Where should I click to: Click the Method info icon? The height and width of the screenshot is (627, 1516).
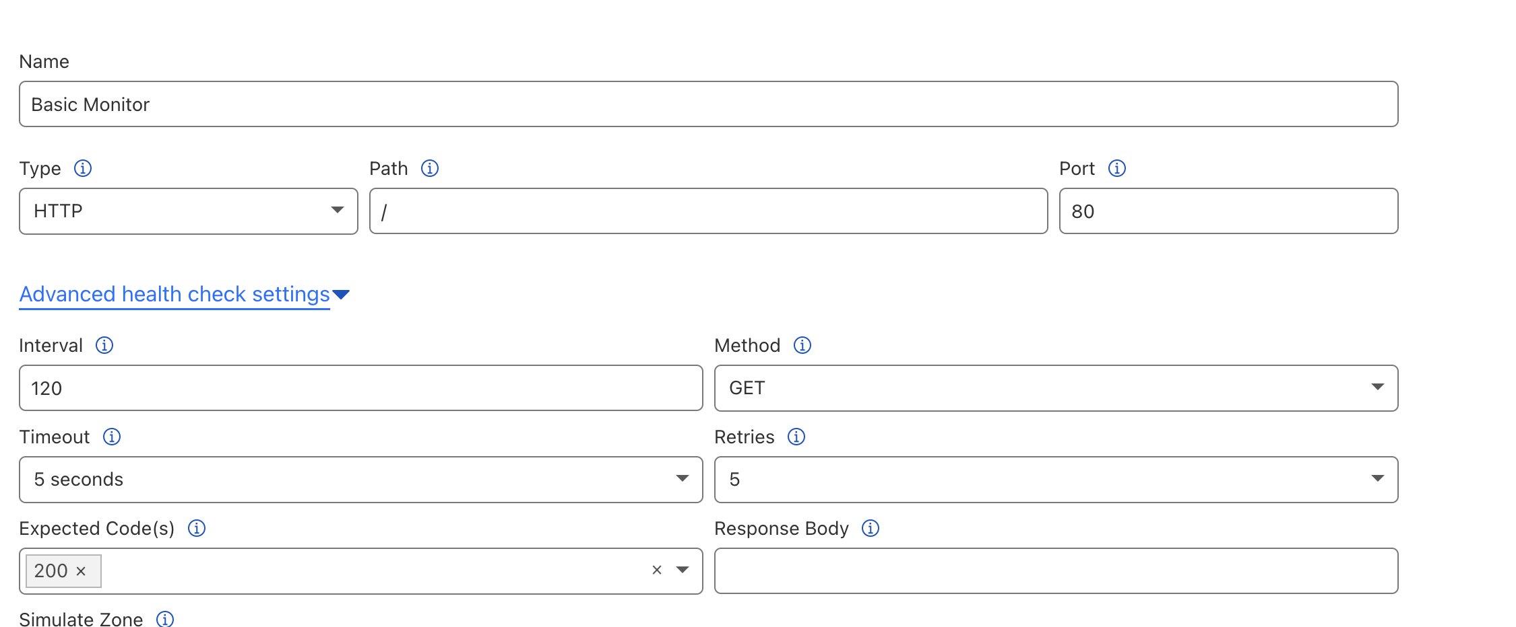pos(802,345)
